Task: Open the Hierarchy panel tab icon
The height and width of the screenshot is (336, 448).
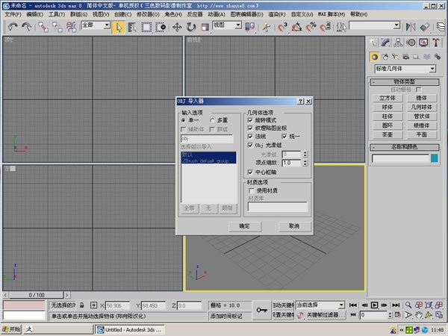Action: click(x=398, y=43)
